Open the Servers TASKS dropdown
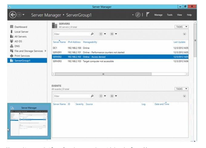 [x=181, y=27]
